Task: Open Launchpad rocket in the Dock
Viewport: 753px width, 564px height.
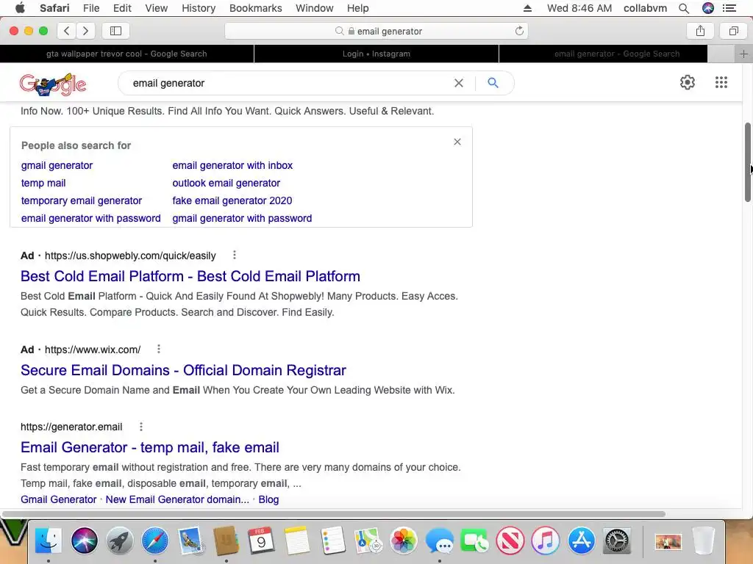Action: click(120, 540)
